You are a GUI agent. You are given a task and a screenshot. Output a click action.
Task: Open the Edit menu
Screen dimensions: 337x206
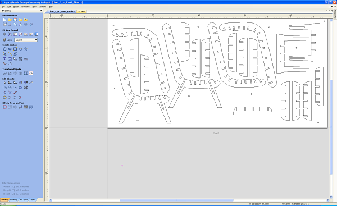(x=9, y=7)
